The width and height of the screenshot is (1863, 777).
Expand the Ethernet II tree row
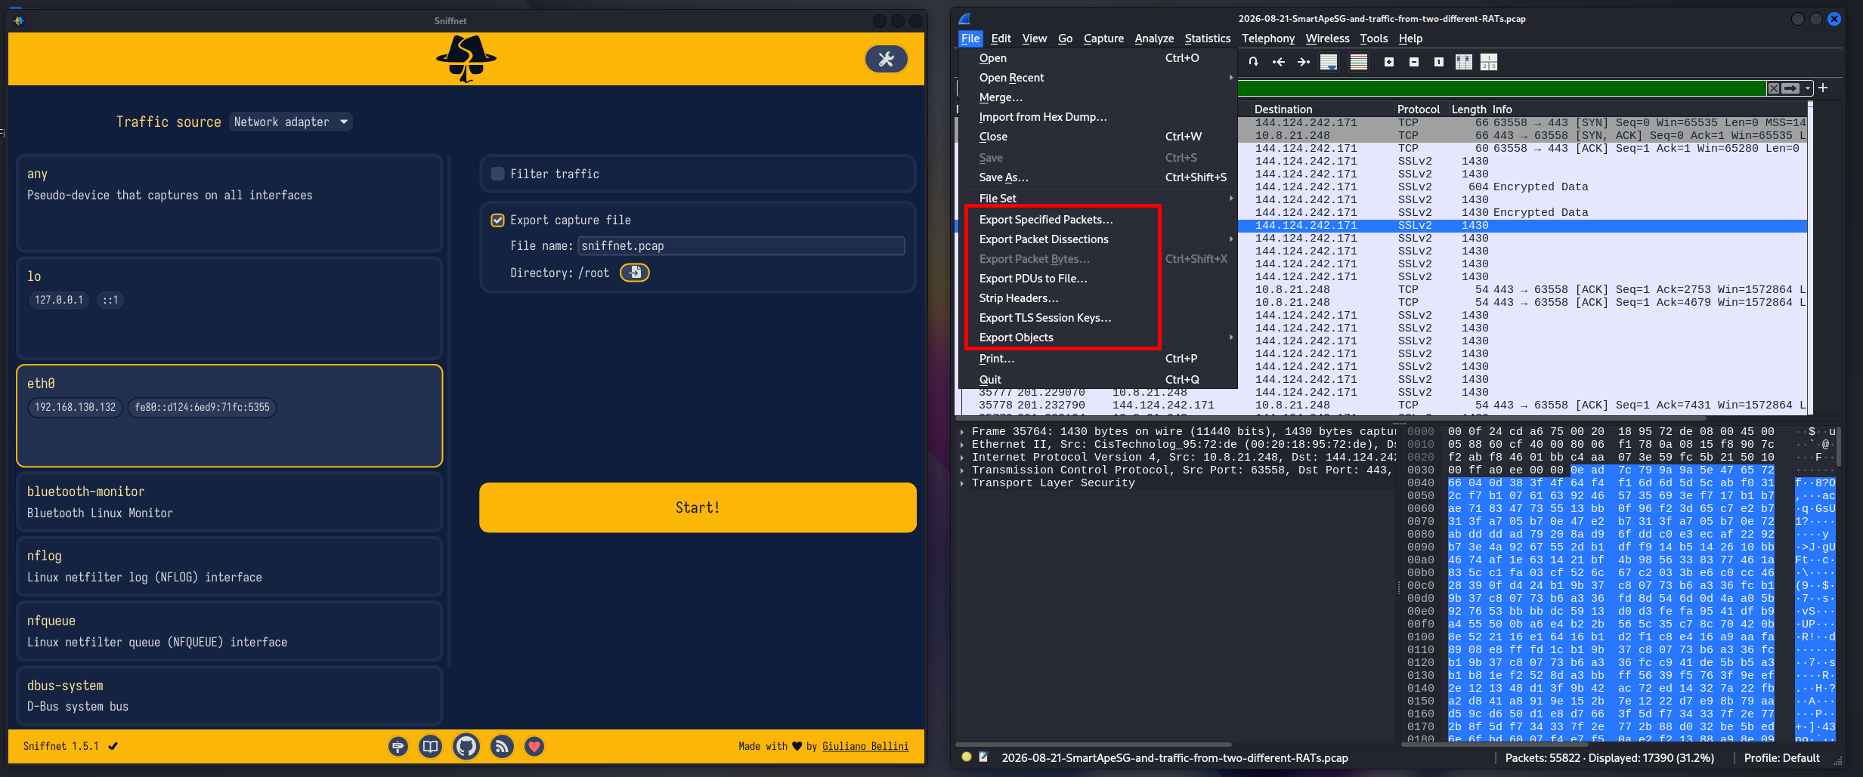point(962,445)
